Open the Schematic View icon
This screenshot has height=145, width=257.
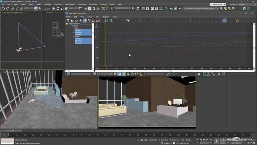pyautogui.click(x=161, y=8)
